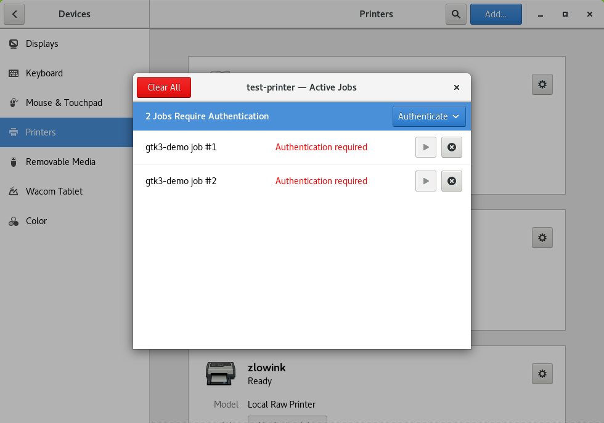Click the zlowink printer icon

coord(221,373)
